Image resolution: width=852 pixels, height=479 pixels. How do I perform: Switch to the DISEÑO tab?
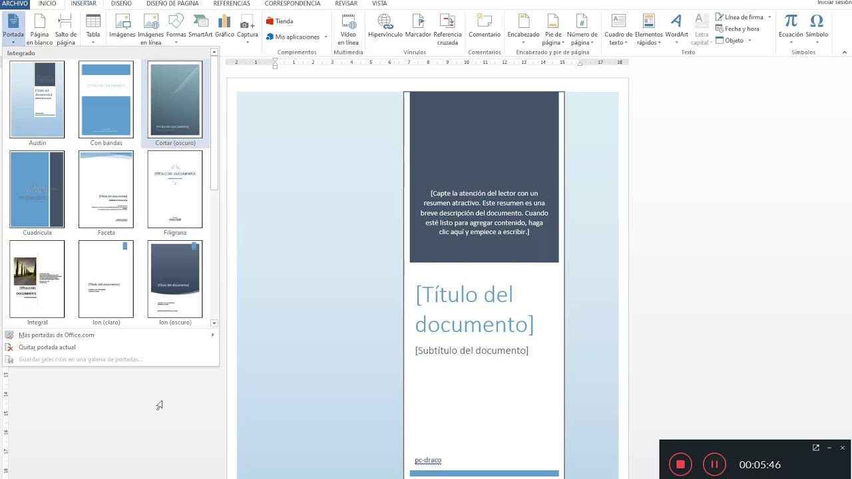tap(121, 4)
